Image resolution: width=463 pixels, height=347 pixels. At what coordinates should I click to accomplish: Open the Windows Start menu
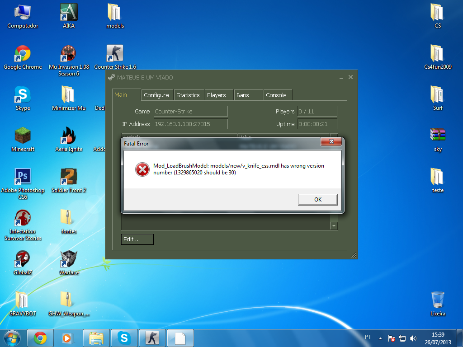pyautogui.click(x=12, y=338)
